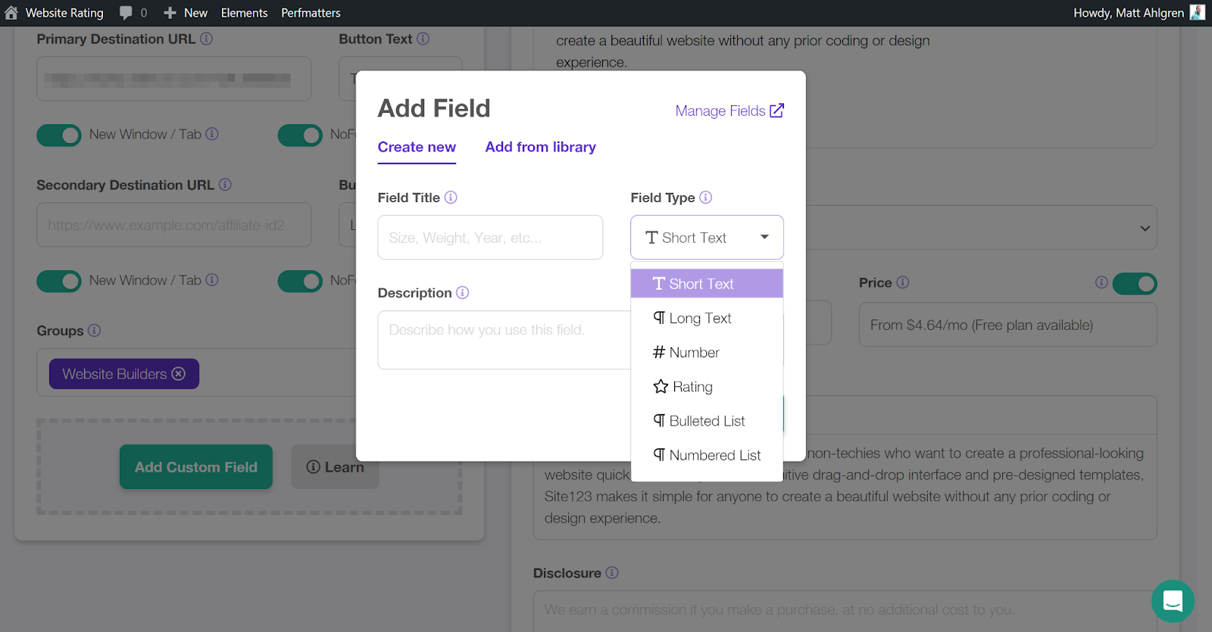This screenshot has width=1212, height=632.
Task: Select Bulleted List field type
Action: (707, 421)
